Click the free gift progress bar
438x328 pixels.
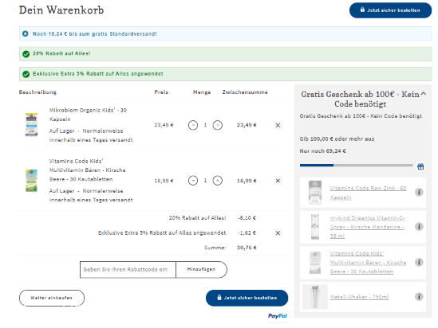point(356,166)
